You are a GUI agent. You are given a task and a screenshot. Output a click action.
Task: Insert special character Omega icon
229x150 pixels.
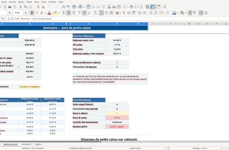[125, 7]
